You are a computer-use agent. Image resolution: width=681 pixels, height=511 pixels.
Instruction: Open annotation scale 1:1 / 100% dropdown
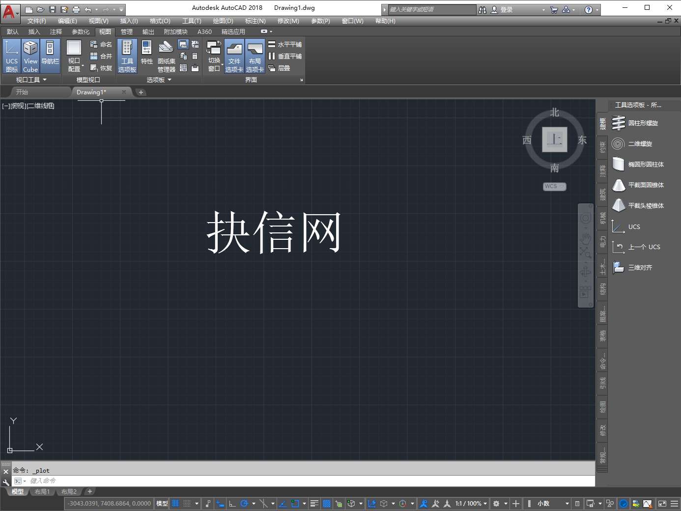click(x=471, y=504)
